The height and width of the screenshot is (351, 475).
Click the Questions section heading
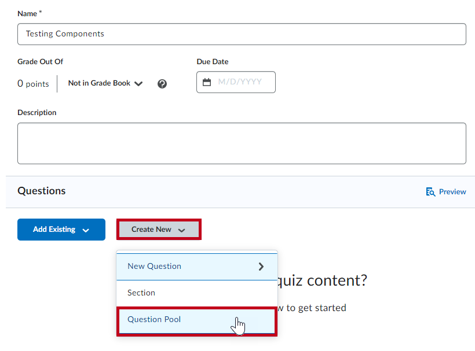tap(42, 191)
